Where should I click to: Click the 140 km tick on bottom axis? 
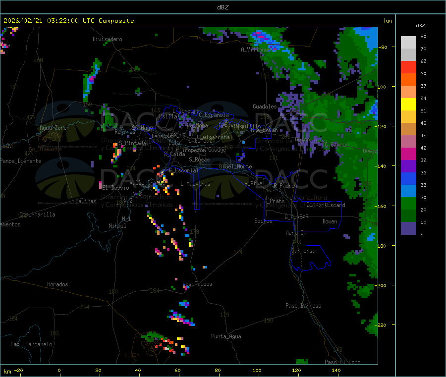point(336,370)
